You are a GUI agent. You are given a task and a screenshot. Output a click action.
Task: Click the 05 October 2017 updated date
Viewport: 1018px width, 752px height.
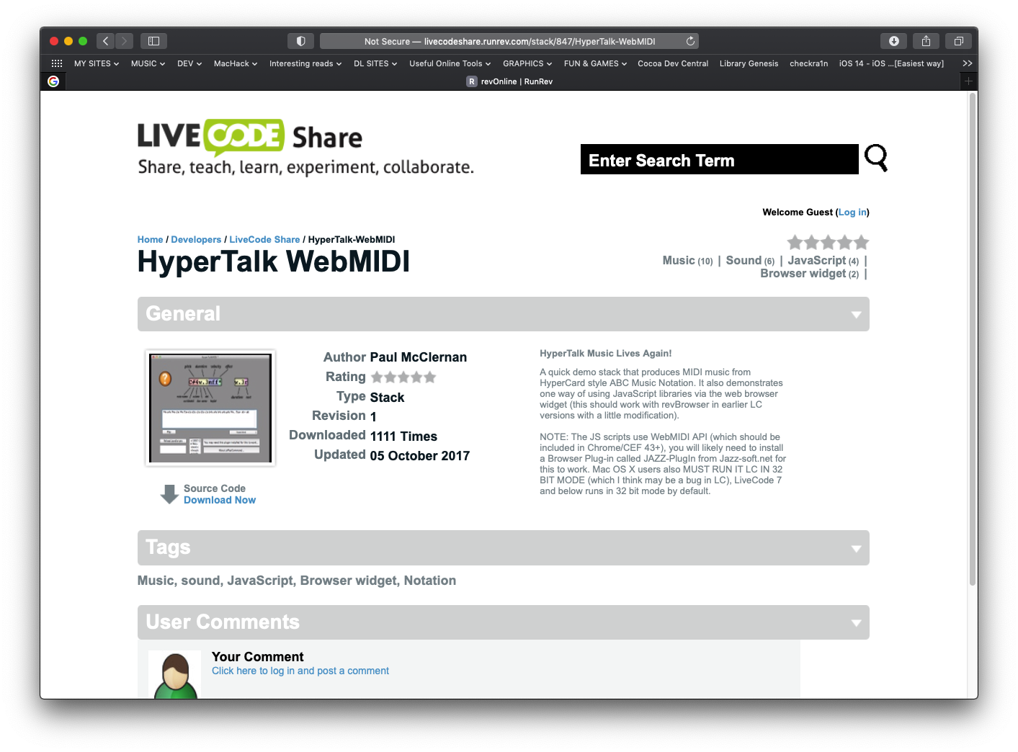coord(420,456)
